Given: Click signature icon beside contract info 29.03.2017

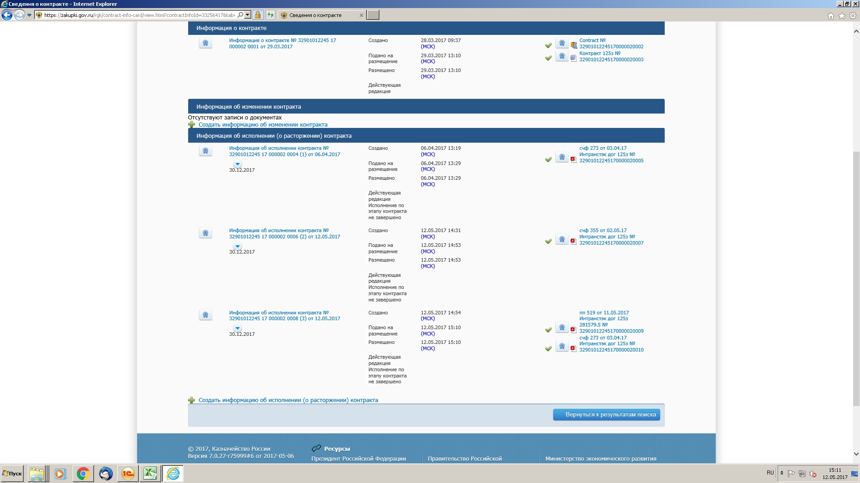Looking at the screenshot, I should pos(205,43).
